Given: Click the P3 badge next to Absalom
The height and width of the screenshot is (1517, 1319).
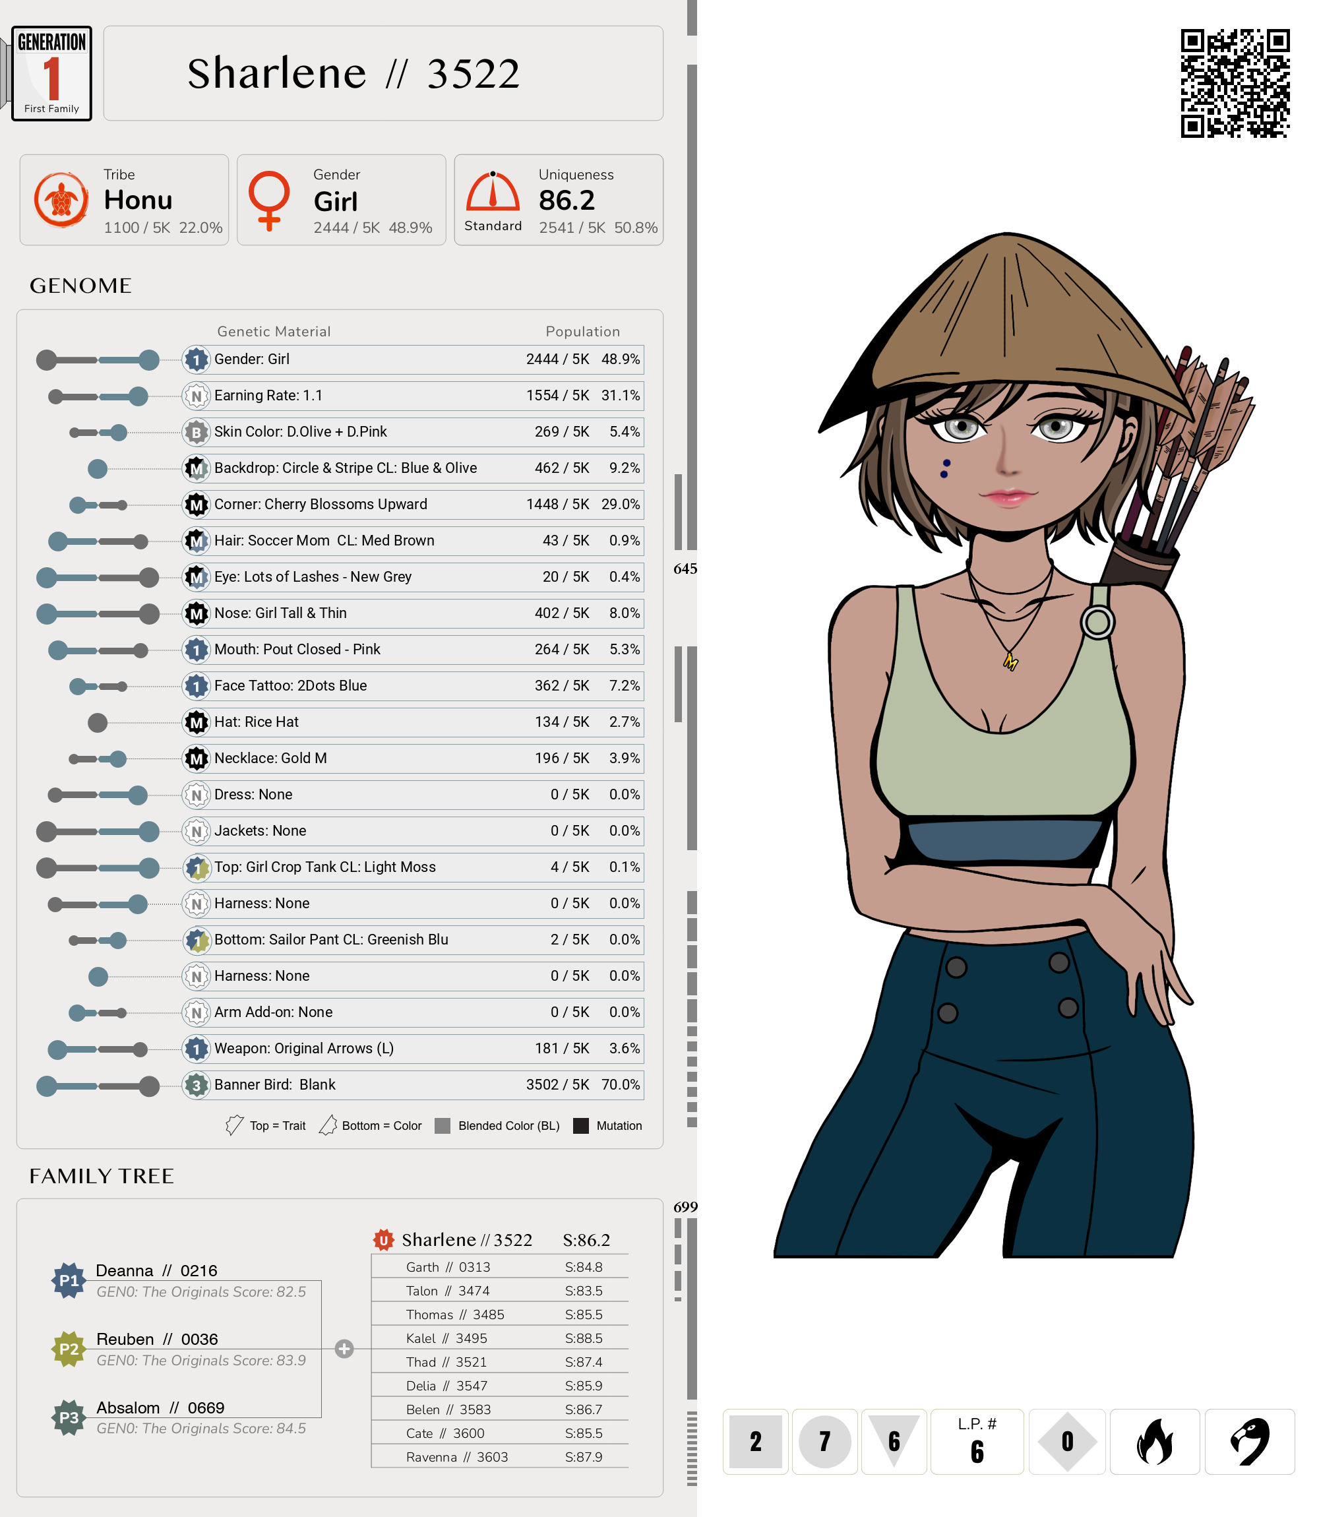Looking at the screenshot, I should (x=69, y=1417).
